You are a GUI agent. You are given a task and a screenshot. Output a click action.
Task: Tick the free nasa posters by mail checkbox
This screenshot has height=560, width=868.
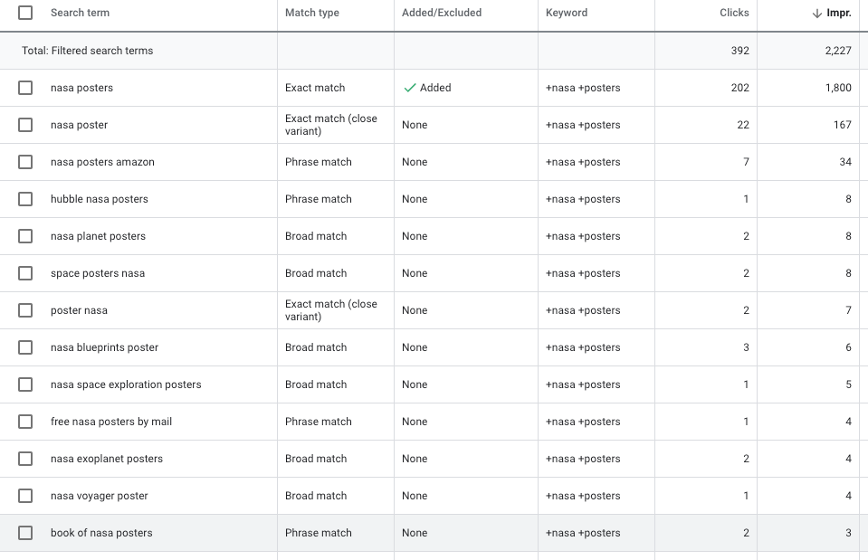[25, 422]
